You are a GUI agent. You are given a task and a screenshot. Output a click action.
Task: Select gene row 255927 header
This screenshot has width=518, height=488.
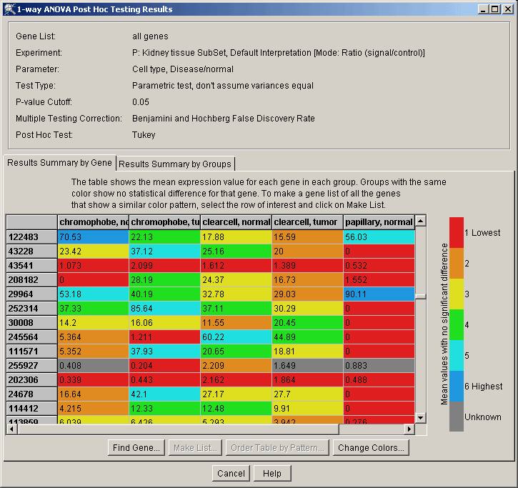31,366
